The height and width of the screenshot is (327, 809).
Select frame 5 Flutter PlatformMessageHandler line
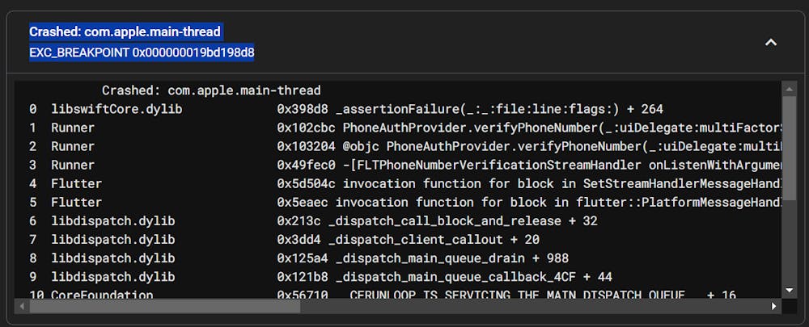pos(404,202)
